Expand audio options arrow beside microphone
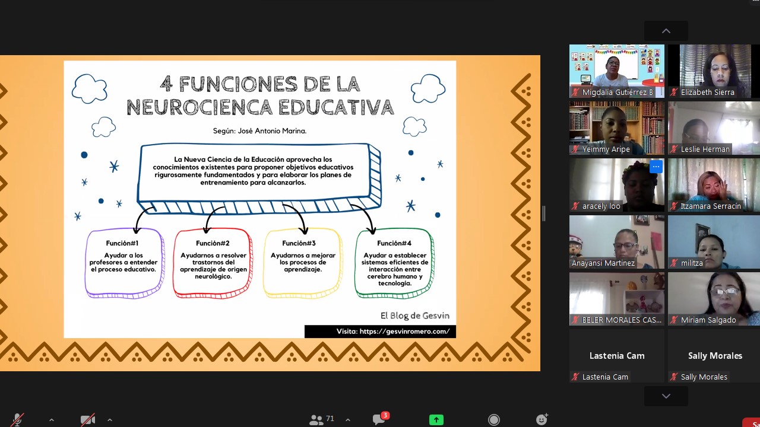This screenshot has height=427, width=760. tap(52, 420)
